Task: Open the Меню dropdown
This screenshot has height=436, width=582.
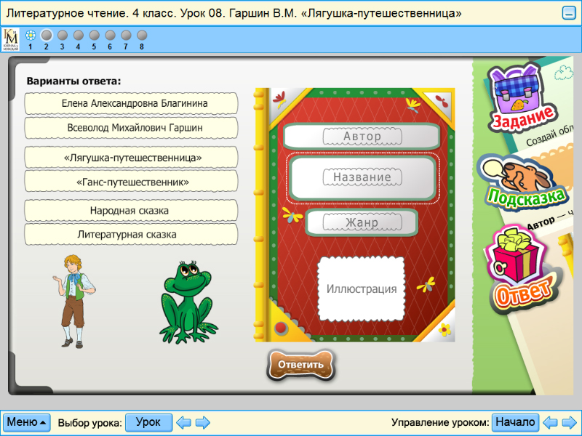Action: [25, 422]
